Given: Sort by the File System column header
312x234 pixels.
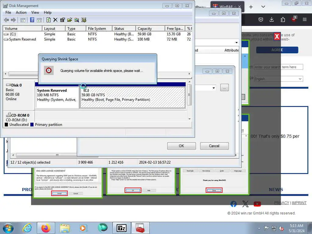Looking at the screenshot, I should click(99, 28).
